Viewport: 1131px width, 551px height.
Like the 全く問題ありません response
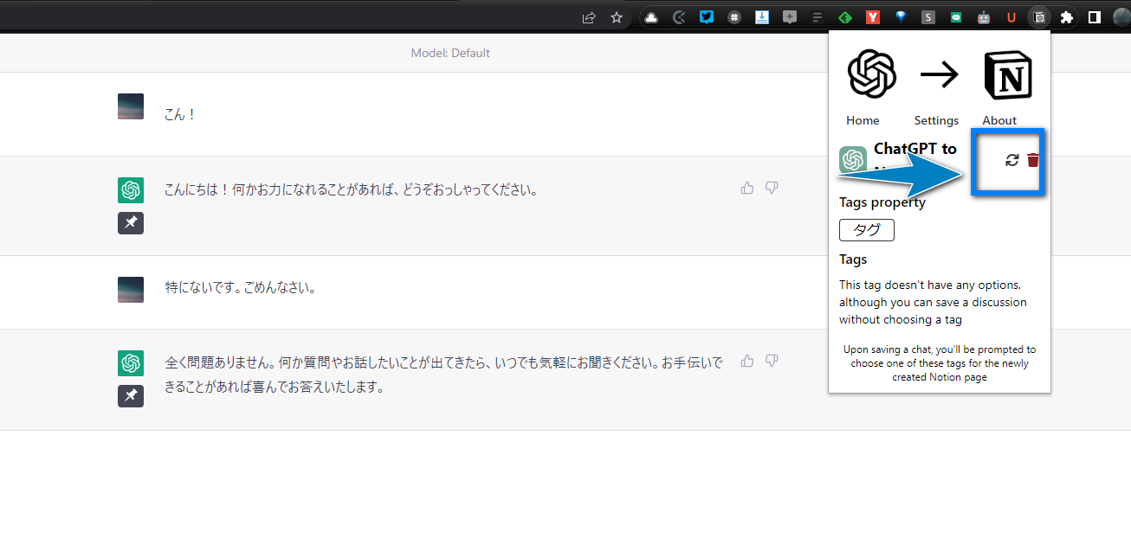point(747,361)
